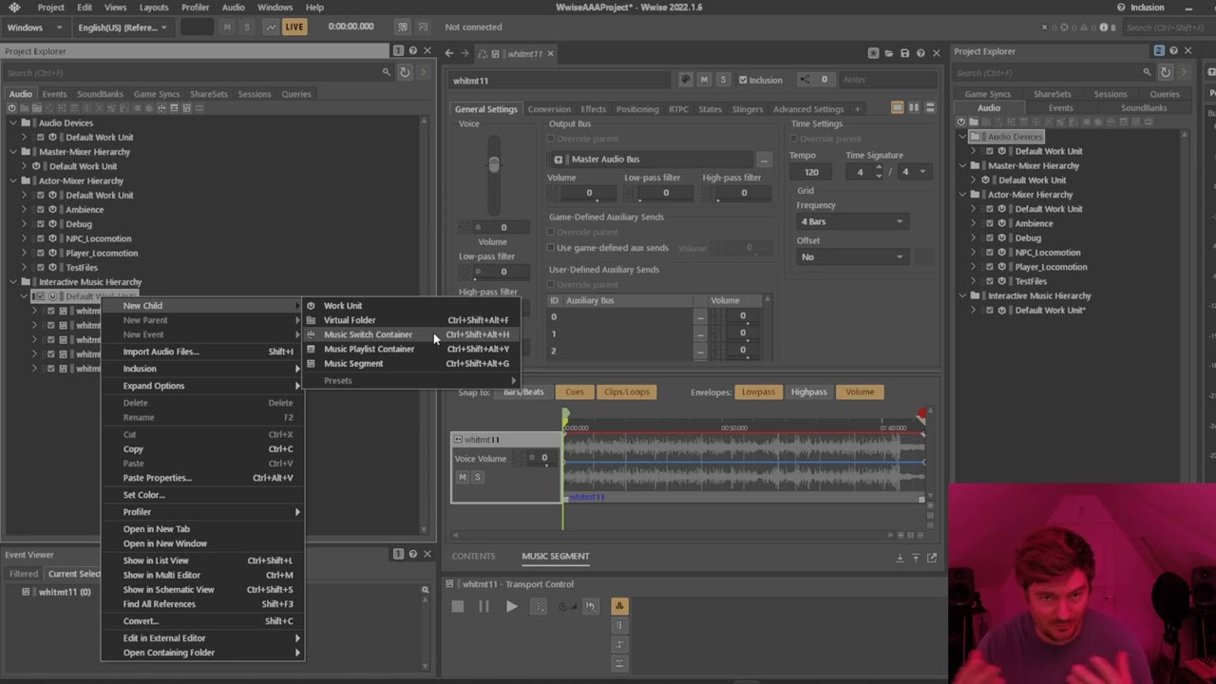Screen dimensions: 1216x684
Task: Open the SoundBanks tab in left Project Explorer
Action: point(100,94)
